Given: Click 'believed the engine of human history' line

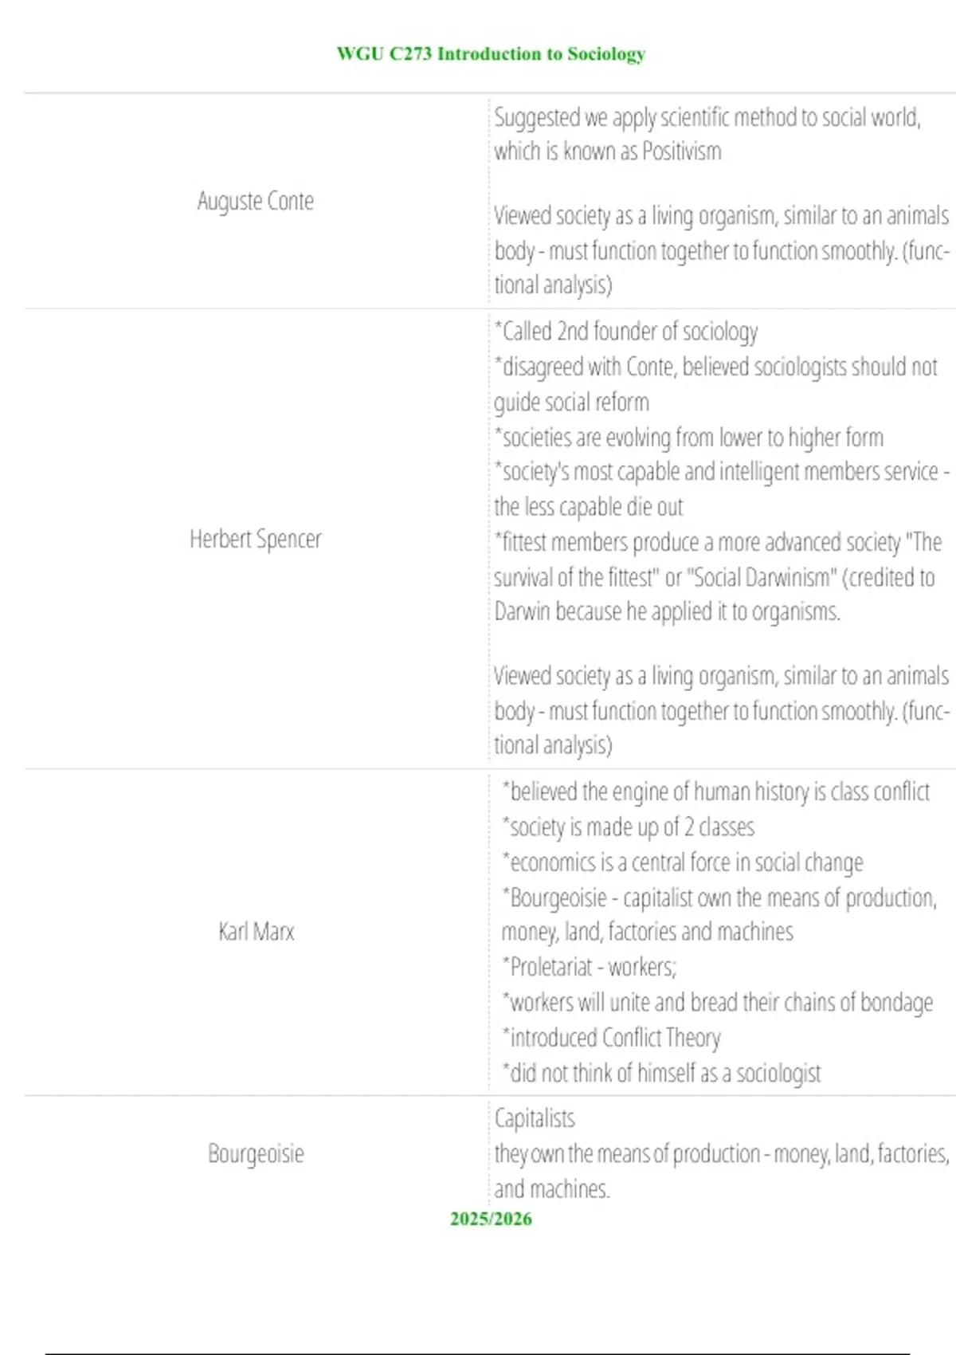Looking at the screenshot, I should coord(715,791).
